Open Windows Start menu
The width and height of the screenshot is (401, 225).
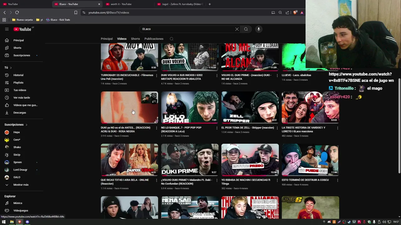tap(4, 222)
